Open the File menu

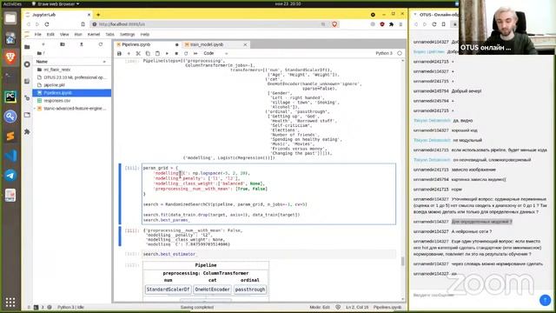[x=38, y=35]
